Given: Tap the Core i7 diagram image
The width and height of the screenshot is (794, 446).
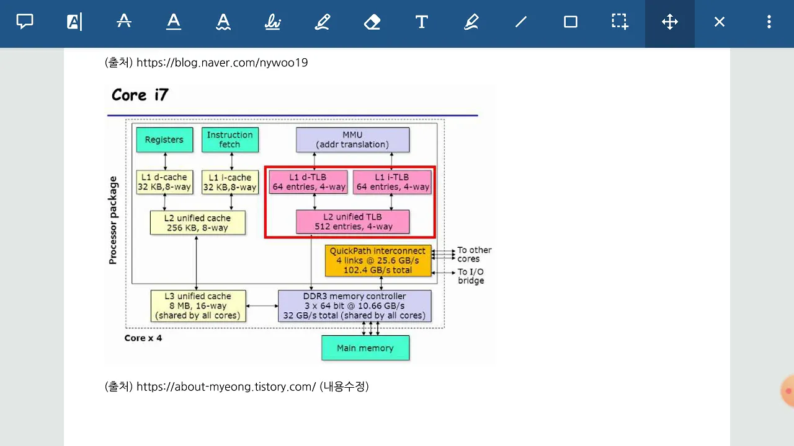Looking at the screenshot, I should [300, 223].
